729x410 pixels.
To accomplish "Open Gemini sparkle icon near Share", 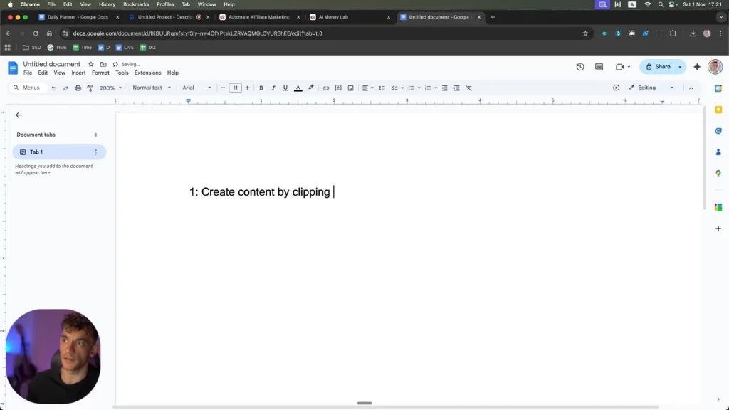I will pos(697,67).
